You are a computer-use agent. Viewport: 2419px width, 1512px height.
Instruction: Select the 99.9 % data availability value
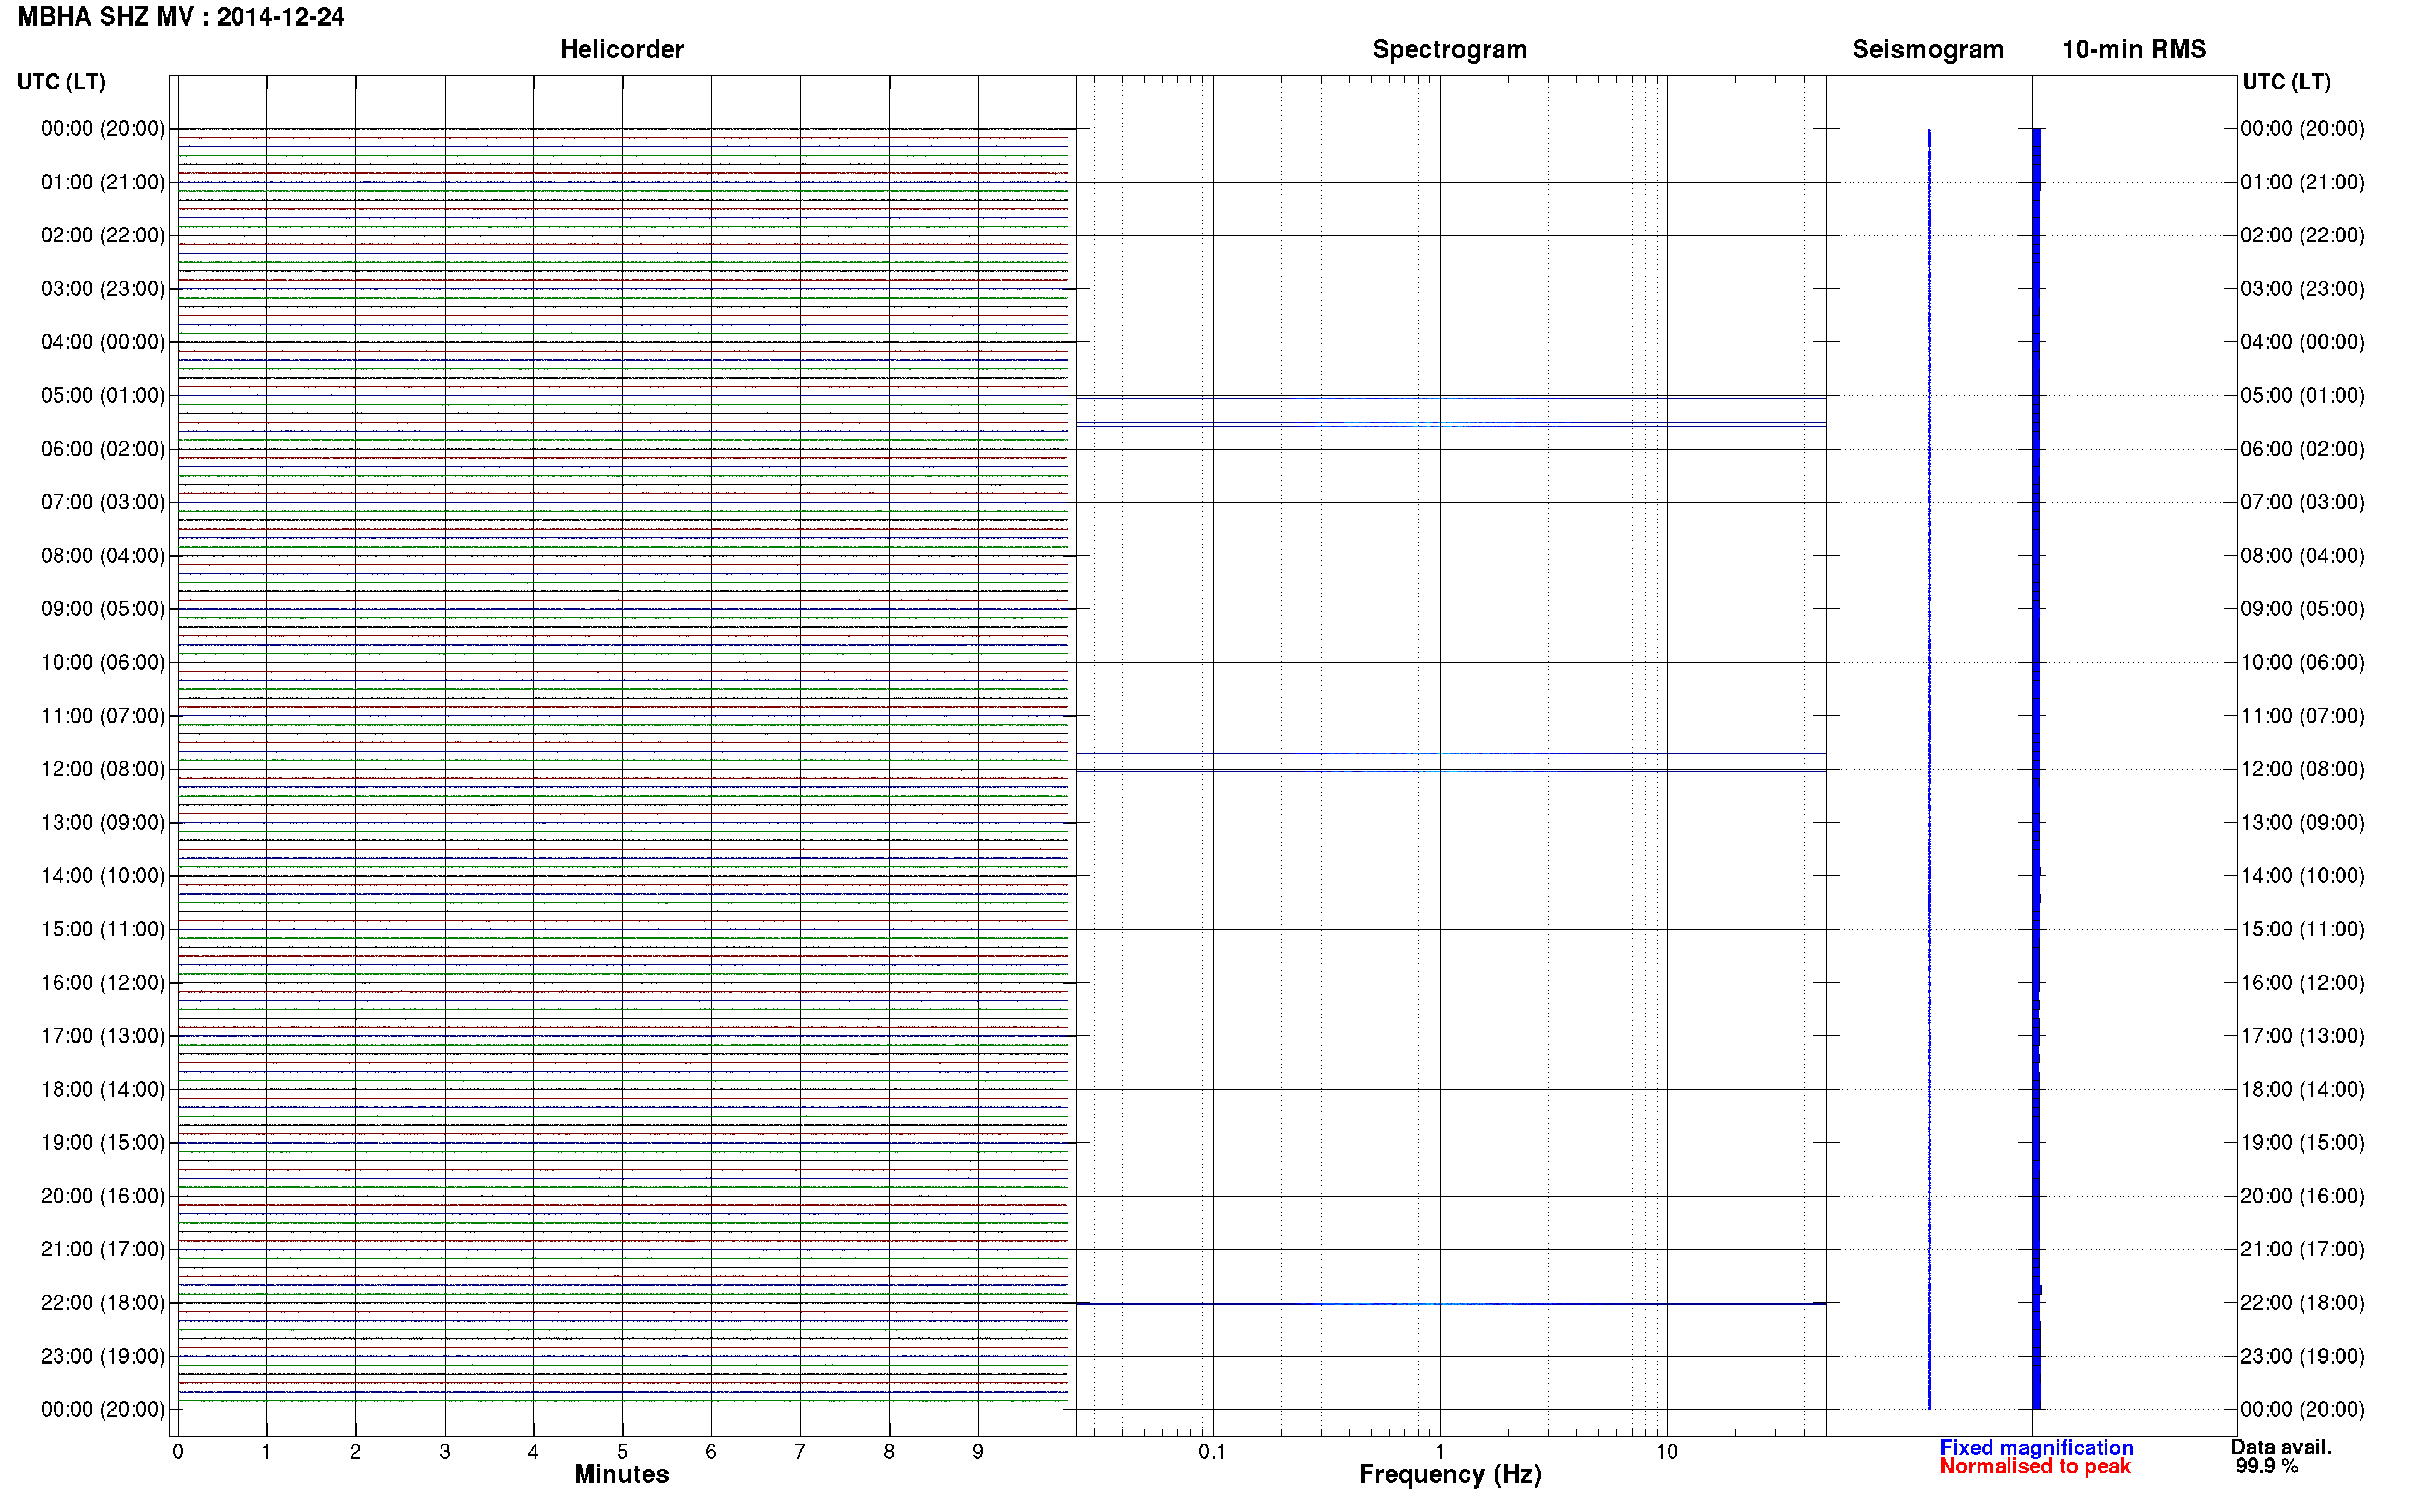point(2267,1466)
